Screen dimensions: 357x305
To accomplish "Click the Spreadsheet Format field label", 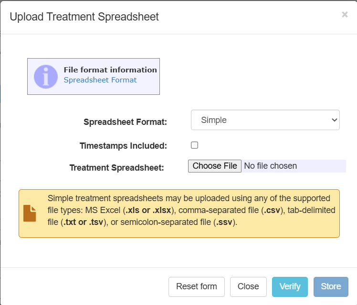I will tap(125, 122).
